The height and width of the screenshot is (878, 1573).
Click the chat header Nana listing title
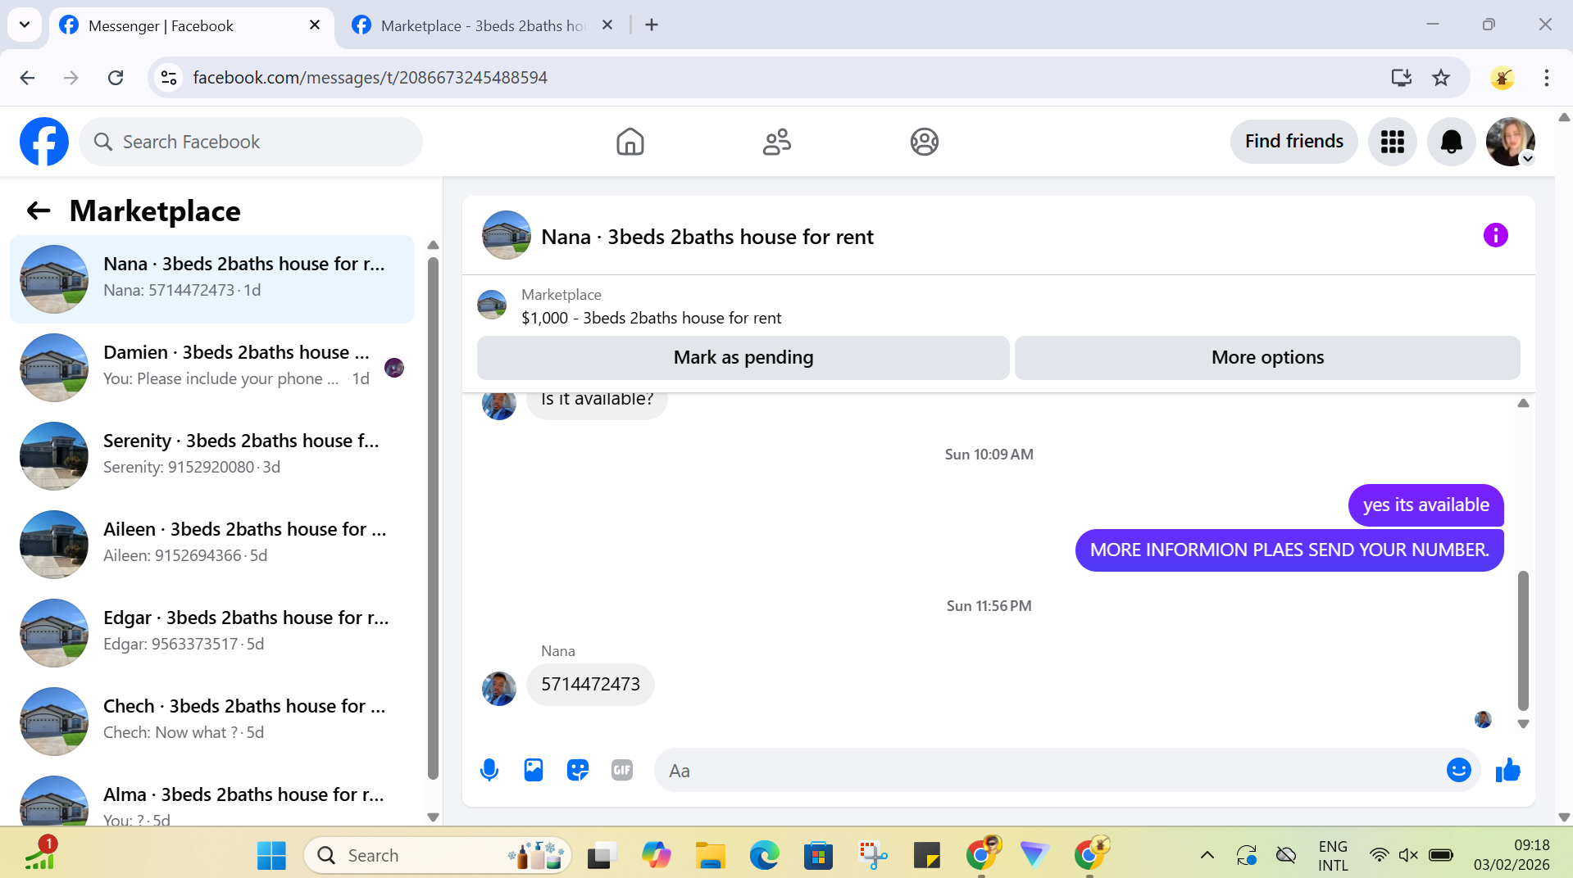pos(707,237)
